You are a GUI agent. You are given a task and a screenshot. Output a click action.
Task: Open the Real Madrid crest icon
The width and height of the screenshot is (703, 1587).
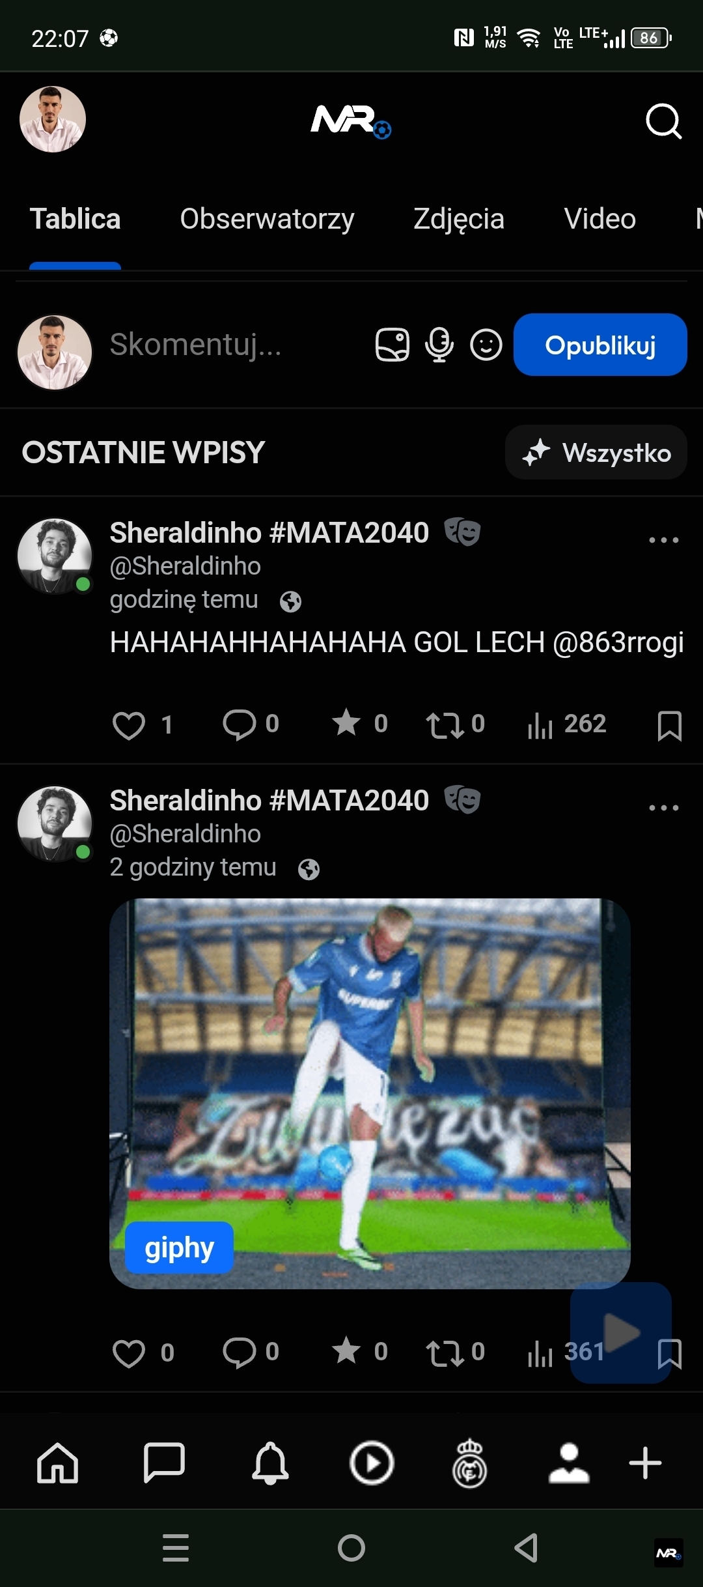pyautogui.click(x=469, y=1463)
